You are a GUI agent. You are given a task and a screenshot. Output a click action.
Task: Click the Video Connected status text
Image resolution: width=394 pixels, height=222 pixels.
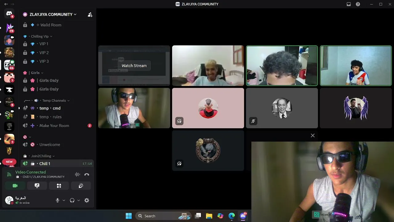pyautogui.click(x=30, y=172)
